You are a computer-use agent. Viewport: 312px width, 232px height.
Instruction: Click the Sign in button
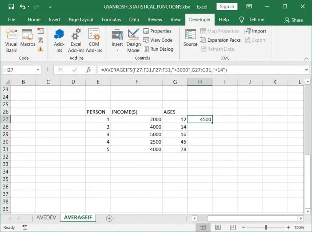click(227, 6)
